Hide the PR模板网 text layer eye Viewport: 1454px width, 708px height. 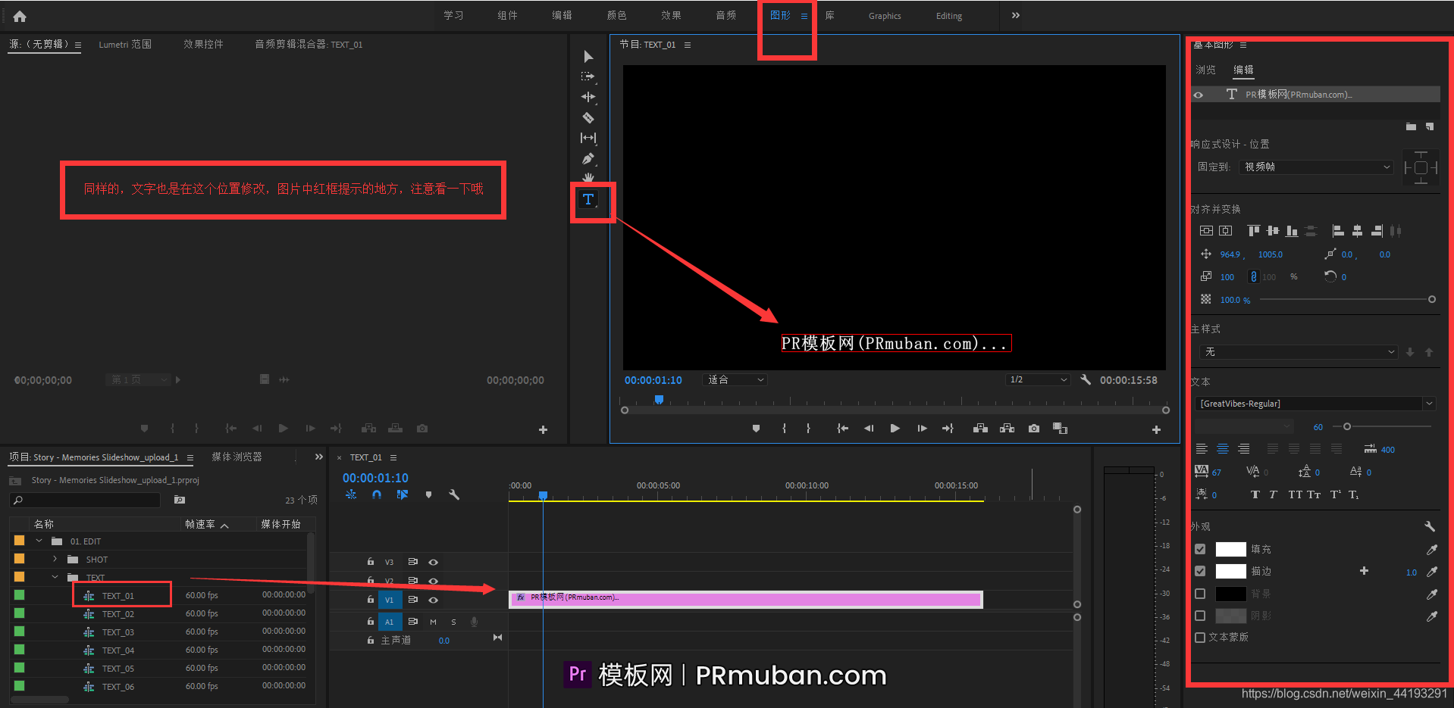1199,95
